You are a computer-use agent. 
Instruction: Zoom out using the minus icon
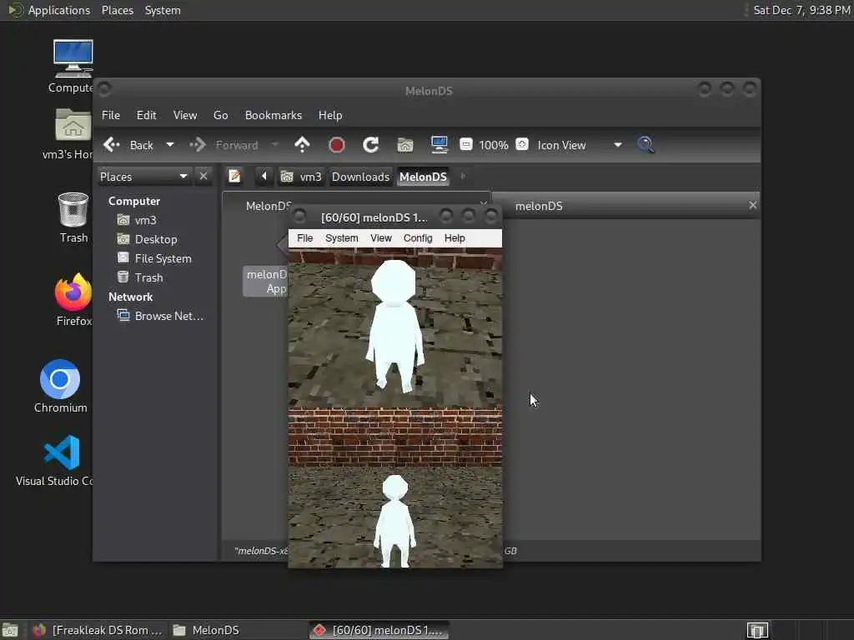point(466,145)
